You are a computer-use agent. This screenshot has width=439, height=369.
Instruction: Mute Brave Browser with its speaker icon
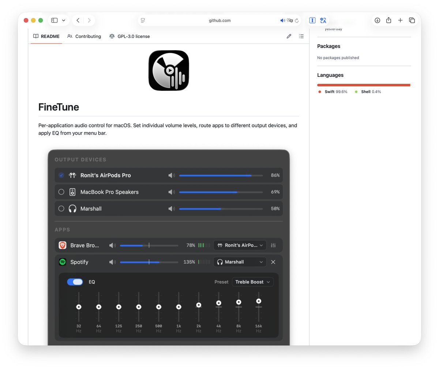click(112, 245)
